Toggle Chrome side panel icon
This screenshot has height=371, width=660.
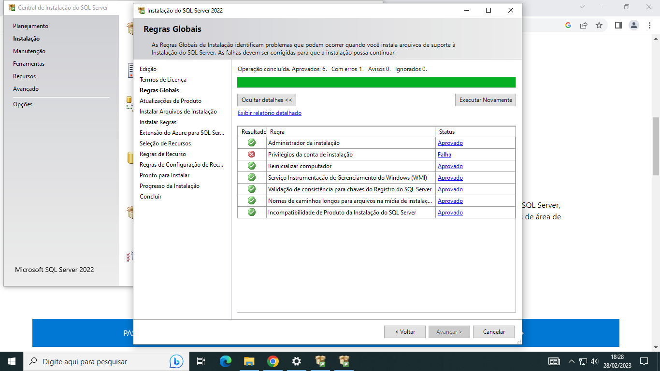click(x=618, y=25)
